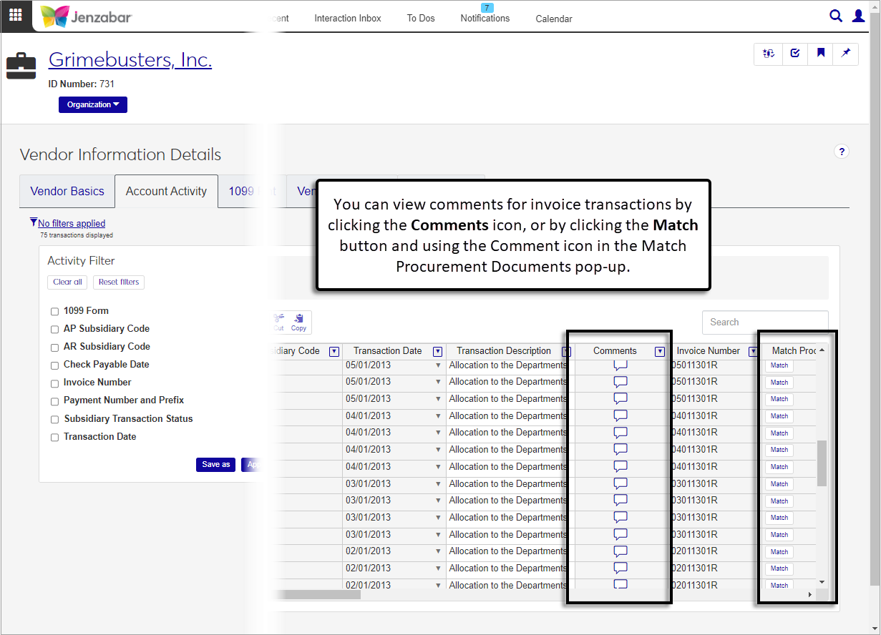Toggle the Transaction Date filter checkbox
This screenshot has width=881, height=635.
(x=54, y=438)
